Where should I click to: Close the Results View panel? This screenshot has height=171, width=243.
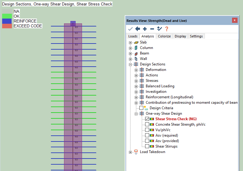(234, 20)
